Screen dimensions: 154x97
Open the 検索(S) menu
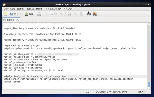[x=40, y=9]
